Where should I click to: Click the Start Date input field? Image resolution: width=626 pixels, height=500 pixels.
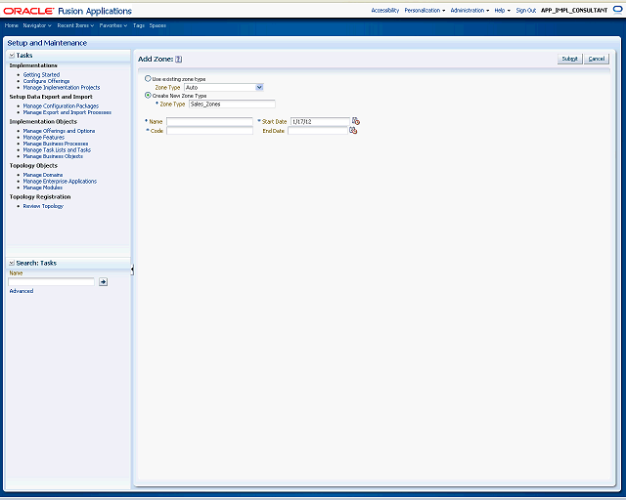pyautogui.click(x=320, y=121)
